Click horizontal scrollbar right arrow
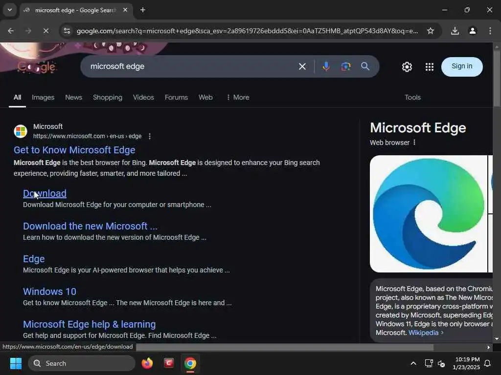501x375 pixels. (488, 347)
